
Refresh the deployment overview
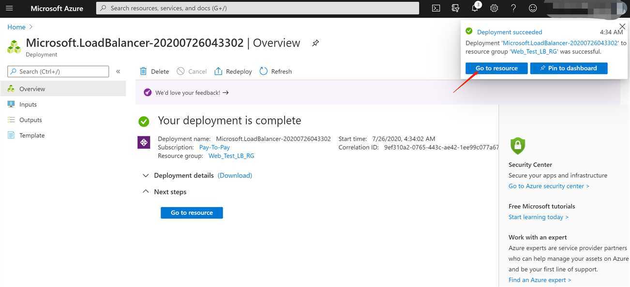276,71
